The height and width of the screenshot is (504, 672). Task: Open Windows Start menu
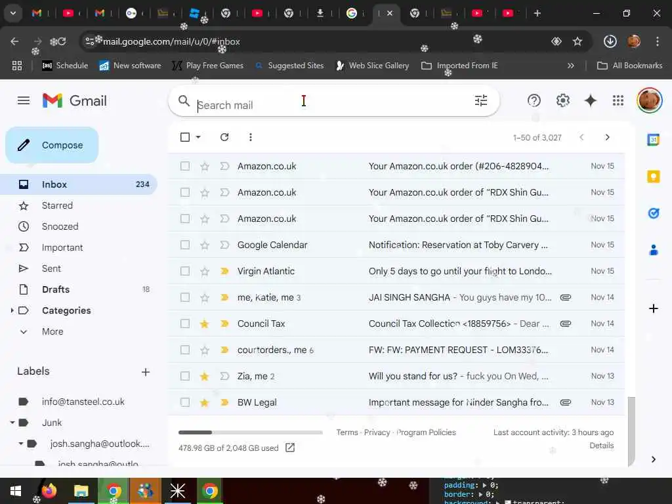[16, 491]
